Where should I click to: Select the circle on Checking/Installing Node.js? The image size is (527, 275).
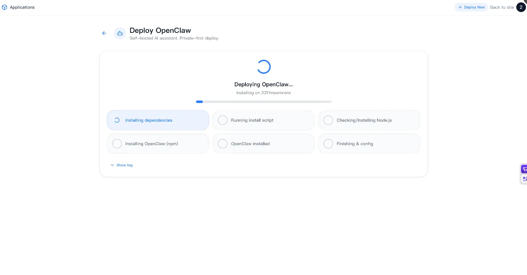click(329, 120)
